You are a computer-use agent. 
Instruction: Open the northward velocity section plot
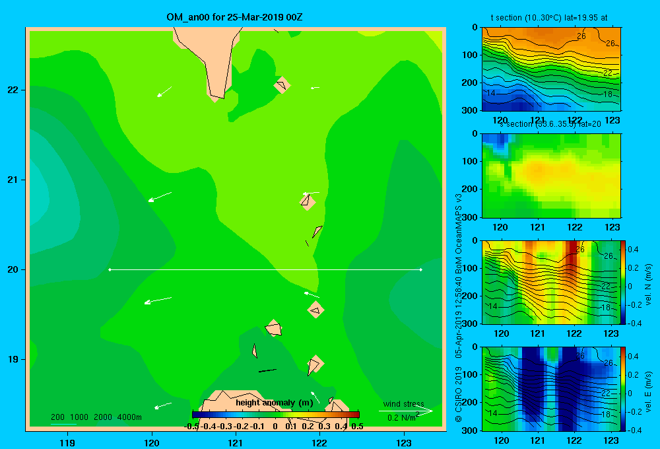coord(551,282)
